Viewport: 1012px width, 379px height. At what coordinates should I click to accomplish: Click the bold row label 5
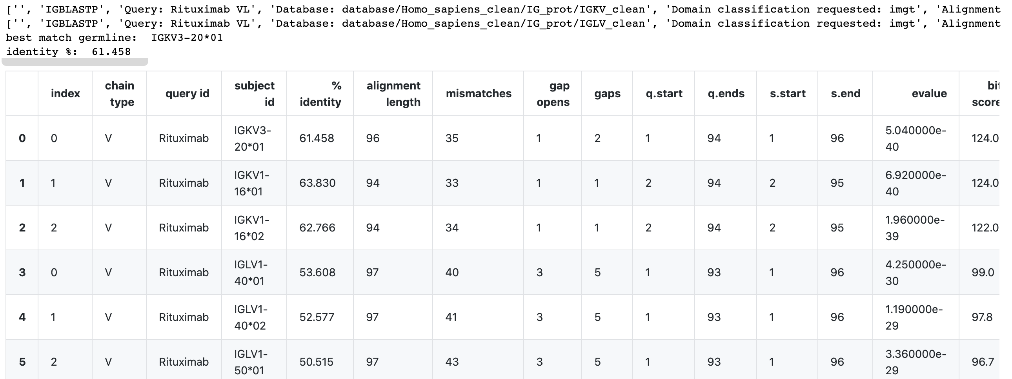pyautogui.click(x=22, y=362)
